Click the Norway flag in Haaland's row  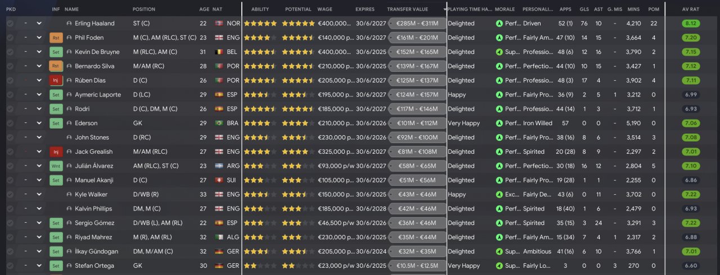pos(219,24)
